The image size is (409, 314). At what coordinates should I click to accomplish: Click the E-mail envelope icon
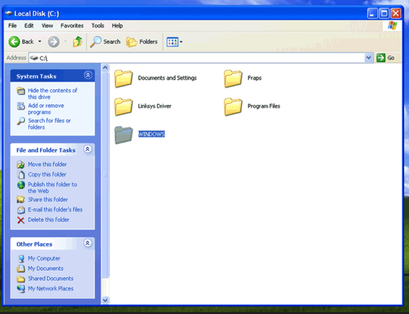point(21,210)
